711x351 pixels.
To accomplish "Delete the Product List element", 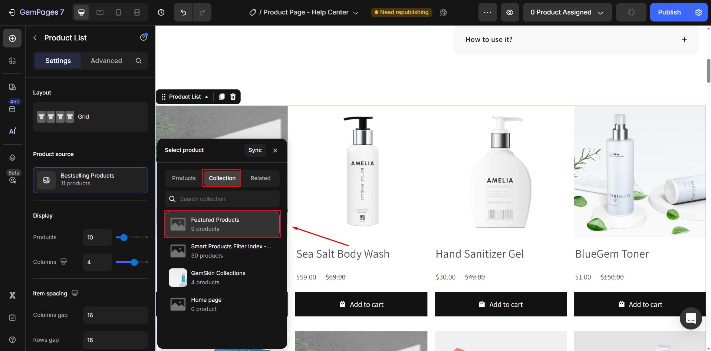I will (233, 97).
